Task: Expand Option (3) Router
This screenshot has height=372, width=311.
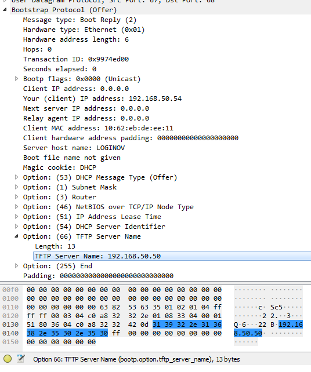Action: pos(16,196)
